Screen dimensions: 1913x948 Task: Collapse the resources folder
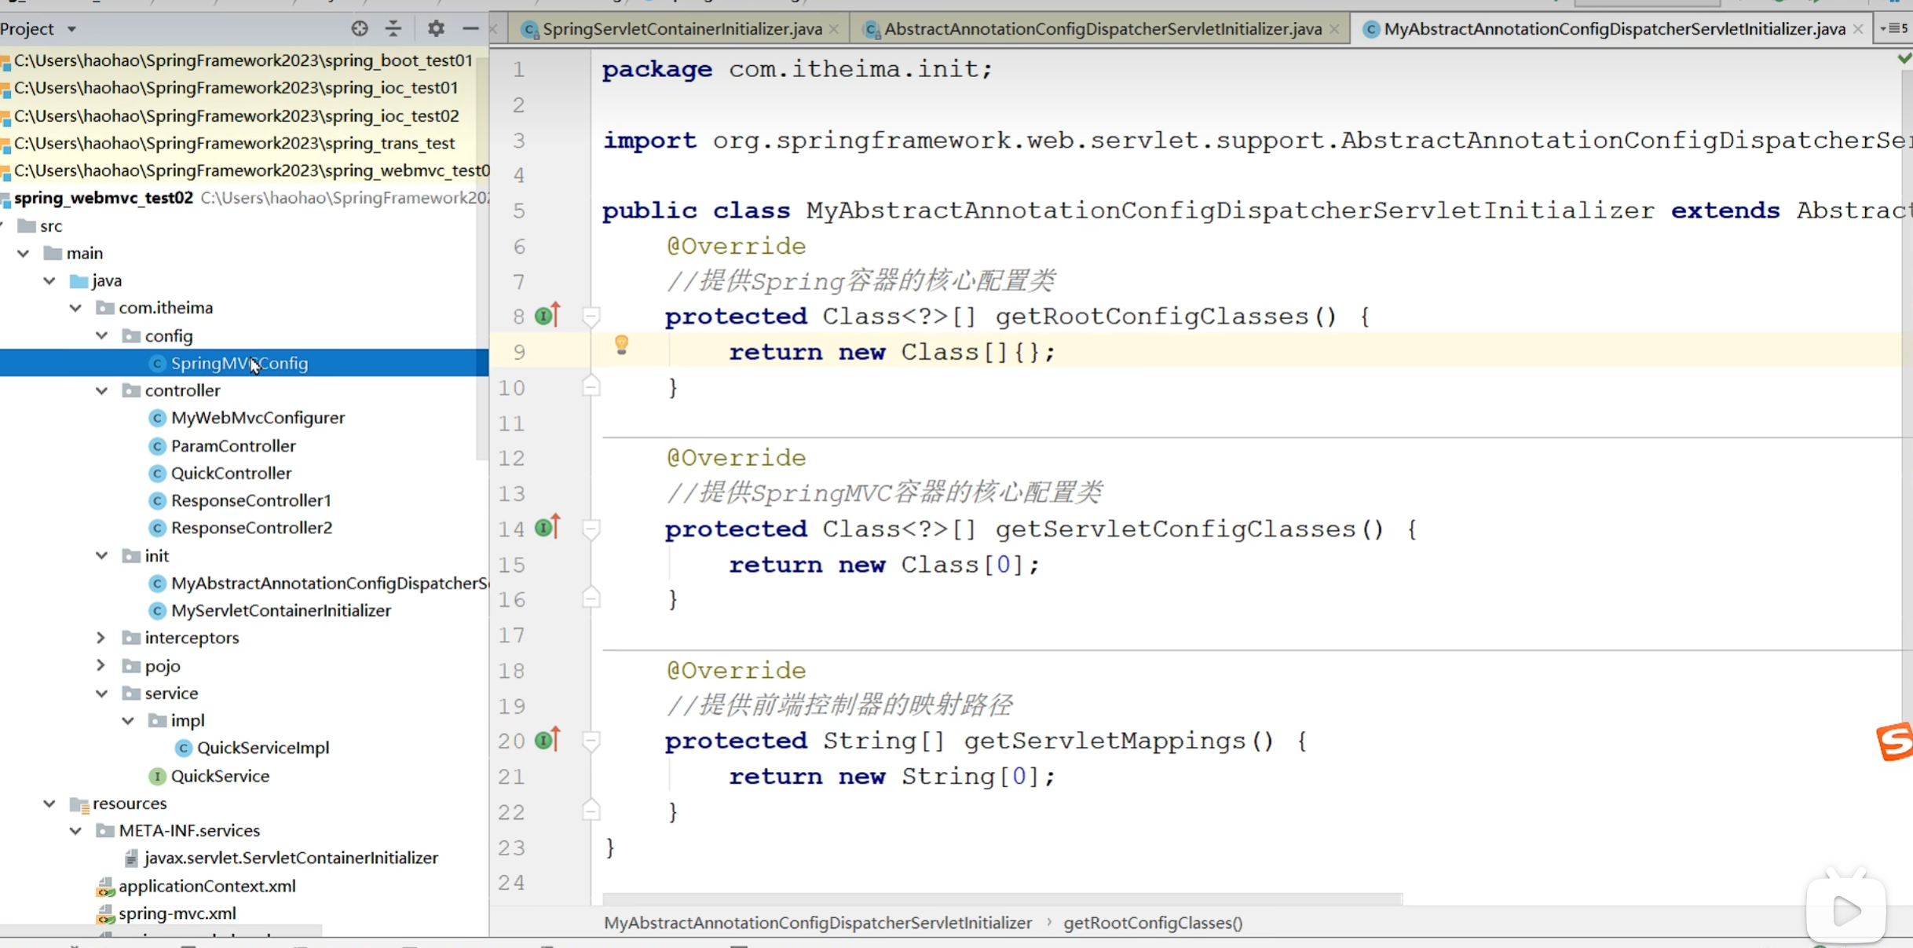(49, 803)
